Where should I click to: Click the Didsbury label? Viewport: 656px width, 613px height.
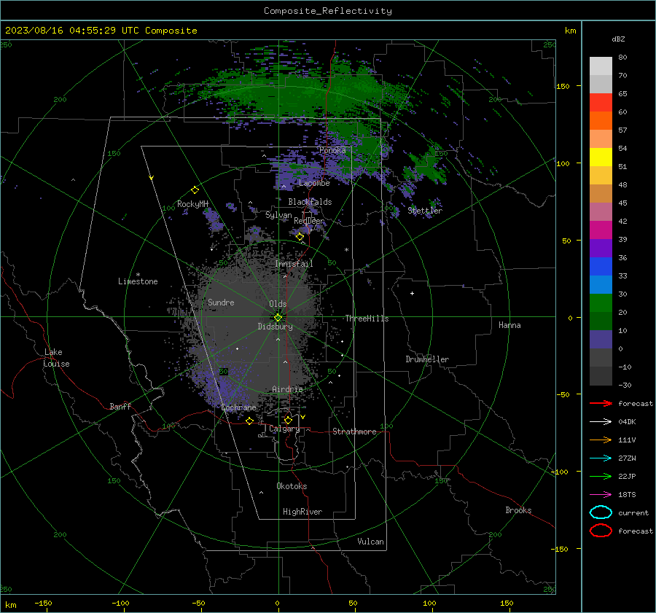276,327
